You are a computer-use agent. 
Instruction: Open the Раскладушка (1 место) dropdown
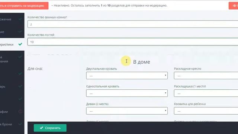coord(206,93)
